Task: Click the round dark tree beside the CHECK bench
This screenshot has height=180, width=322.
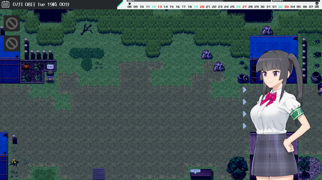Action: [237, 168]
